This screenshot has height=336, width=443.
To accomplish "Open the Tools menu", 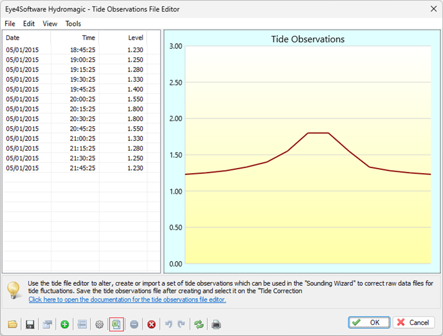I will (x=73, y=24).
